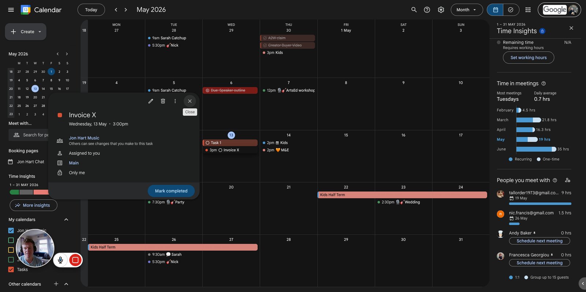
Task: Add other calendars with plus icon
Action: point(56,284)
